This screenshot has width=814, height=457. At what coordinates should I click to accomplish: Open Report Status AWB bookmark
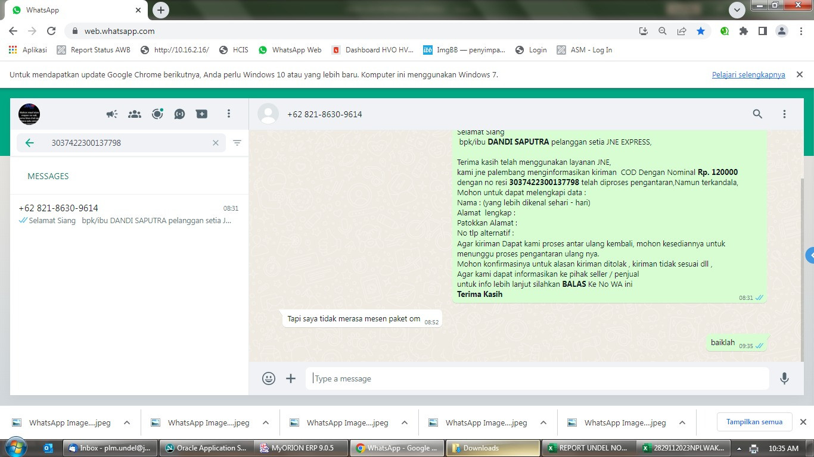(x=94, y=50)
